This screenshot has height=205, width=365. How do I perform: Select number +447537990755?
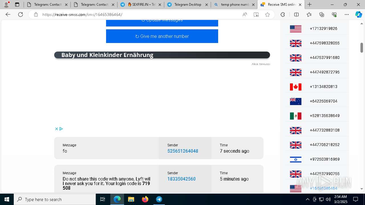coord(325,174)
